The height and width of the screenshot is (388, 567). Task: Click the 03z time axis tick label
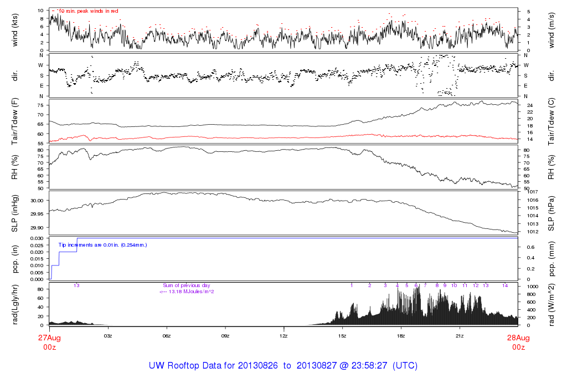tap(107, 336)
